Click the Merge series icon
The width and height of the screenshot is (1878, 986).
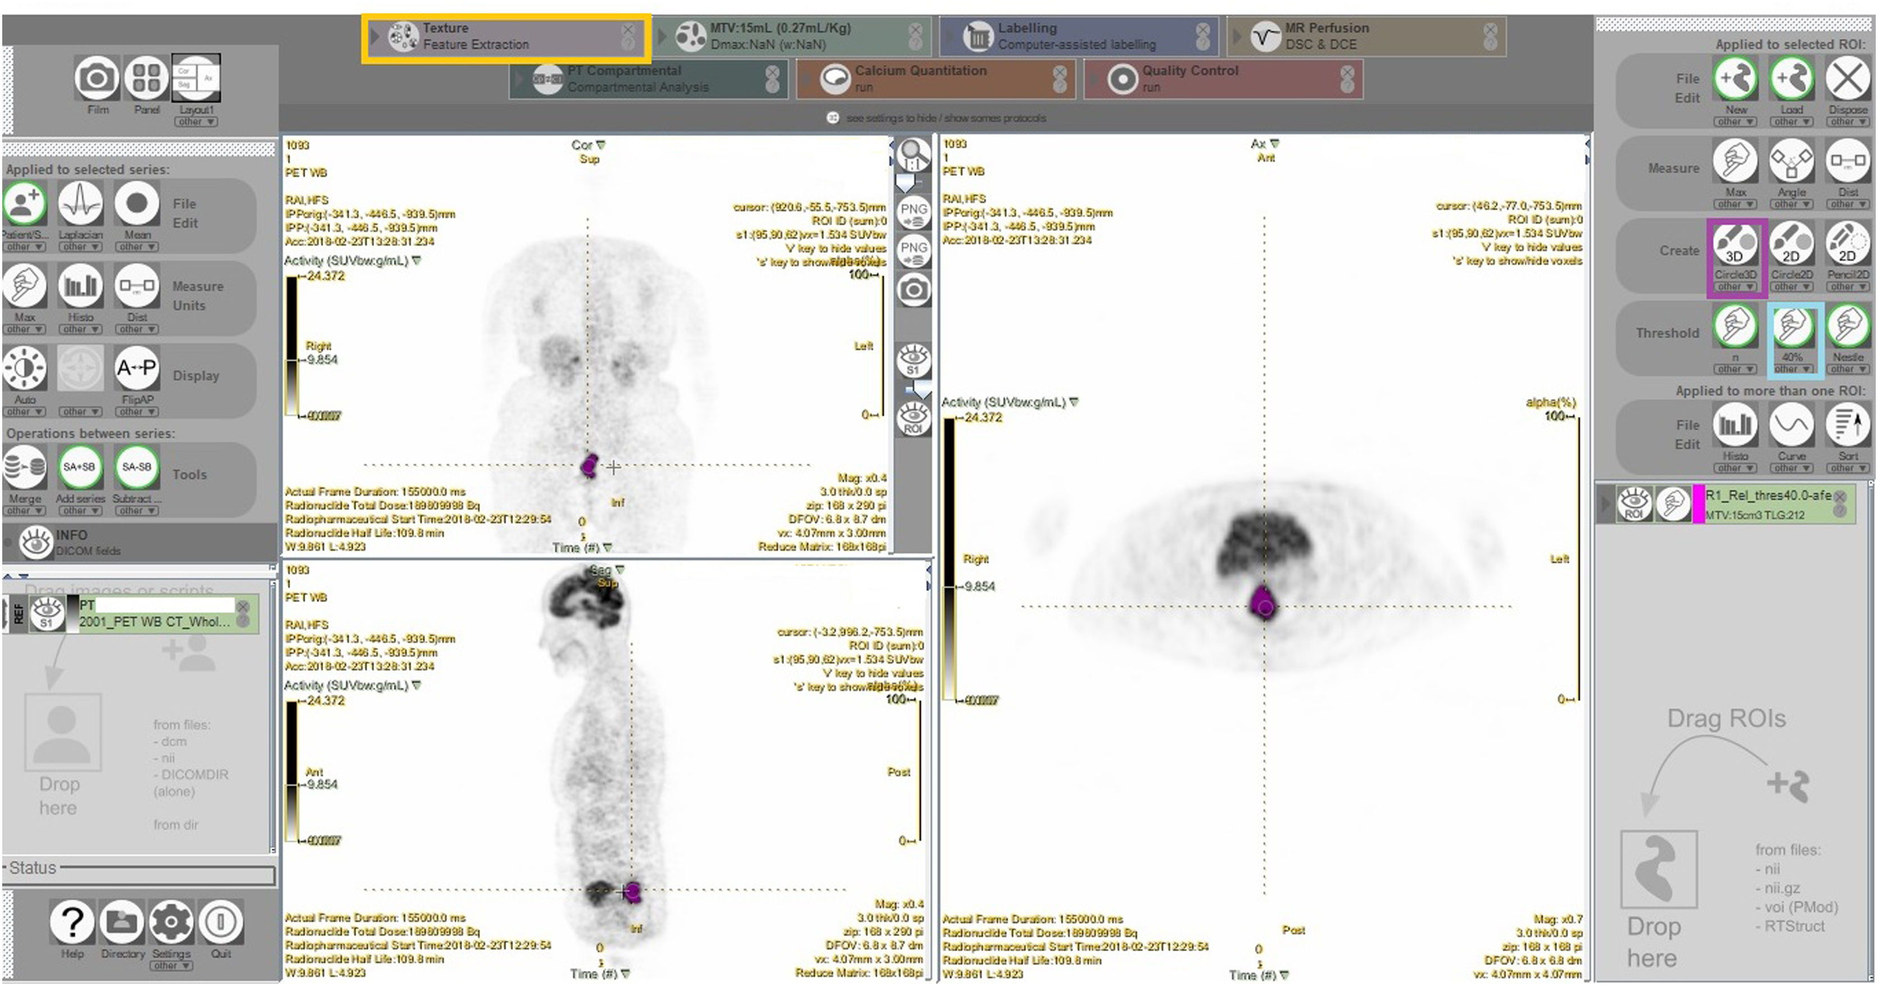pyautogui.click(x=25, y=468)
